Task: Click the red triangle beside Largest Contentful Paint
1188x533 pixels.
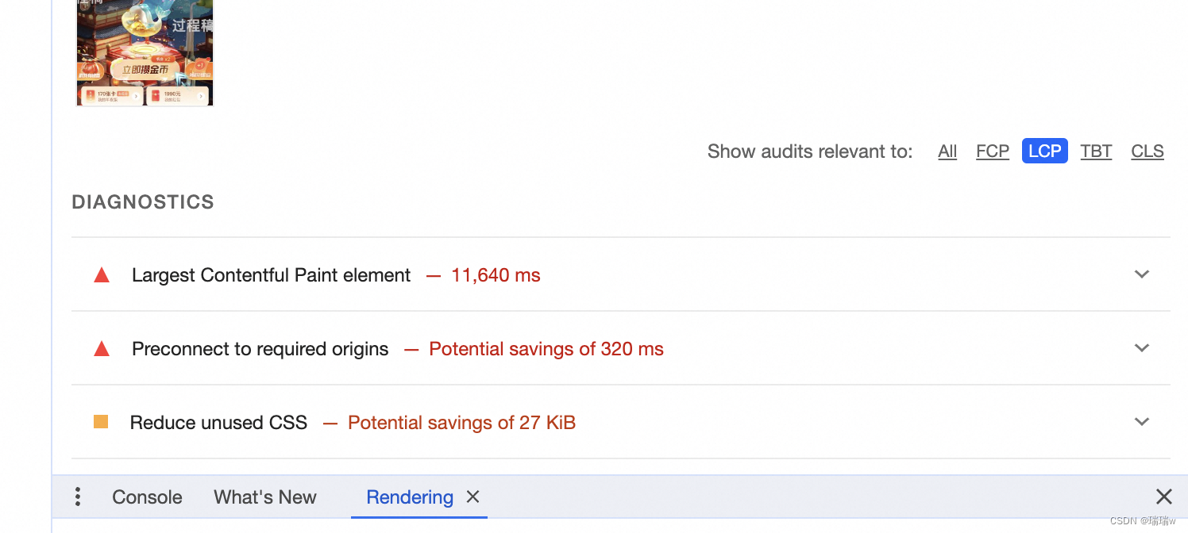Action: tap(102, 275)
